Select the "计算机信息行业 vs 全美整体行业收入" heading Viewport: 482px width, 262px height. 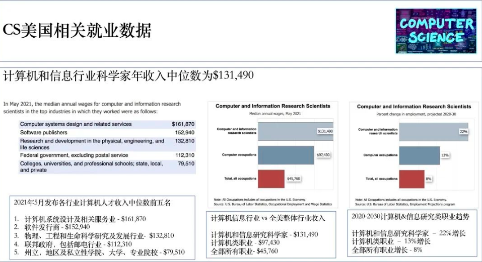pyautogui.click(x=267, y=218)
